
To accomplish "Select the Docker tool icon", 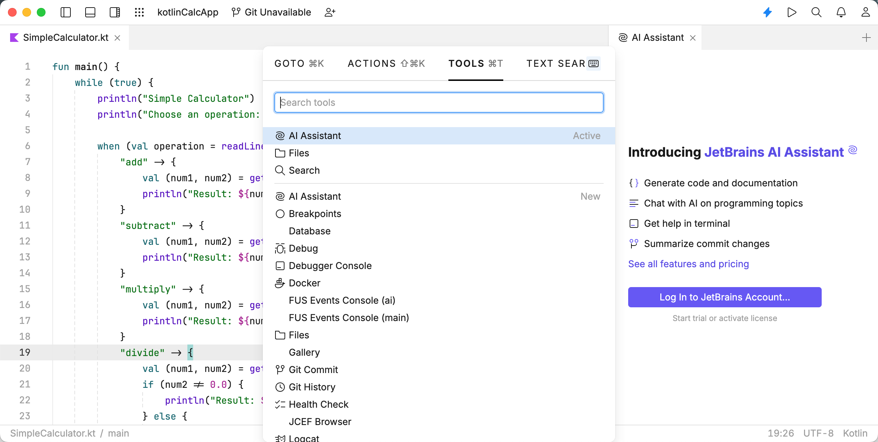I will coord(279,283).
